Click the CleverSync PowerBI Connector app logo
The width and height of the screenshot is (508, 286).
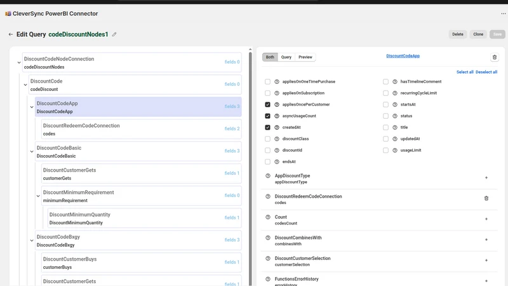click(x=8, y=13)
